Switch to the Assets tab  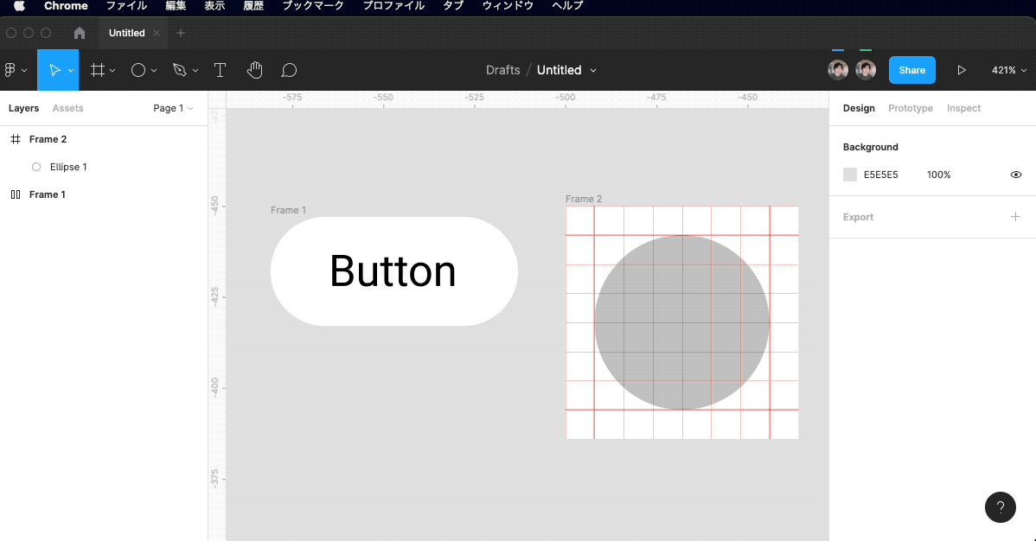[x=68, y=108]
